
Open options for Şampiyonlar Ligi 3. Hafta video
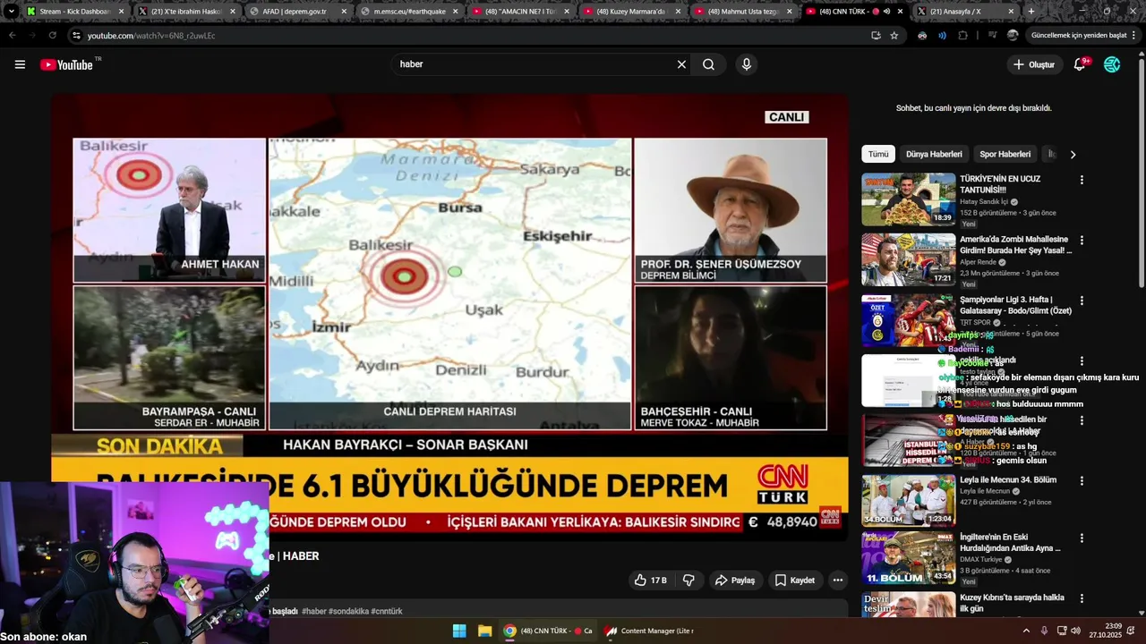pyautogui.click(x=1082, y=301)
